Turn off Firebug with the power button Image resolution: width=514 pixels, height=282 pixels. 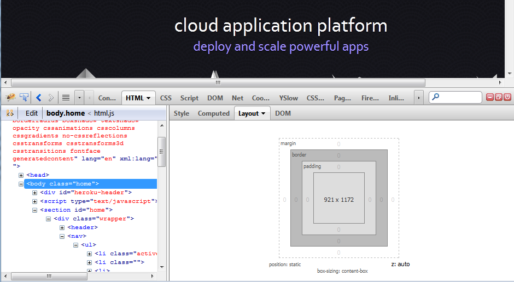pos(507,97)
